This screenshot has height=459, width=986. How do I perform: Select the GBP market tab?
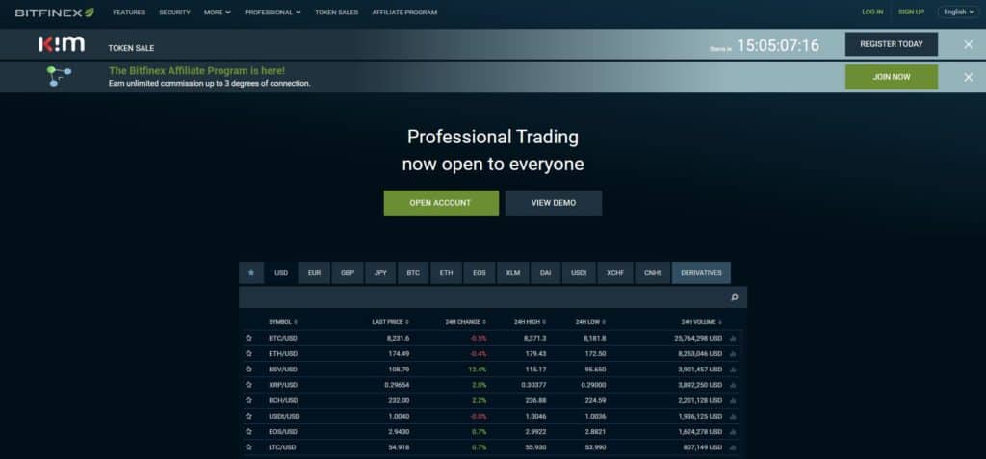point(348,273)
